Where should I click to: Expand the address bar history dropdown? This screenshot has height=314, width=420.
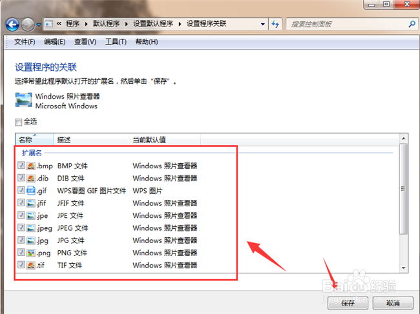[x=263, y=24]
